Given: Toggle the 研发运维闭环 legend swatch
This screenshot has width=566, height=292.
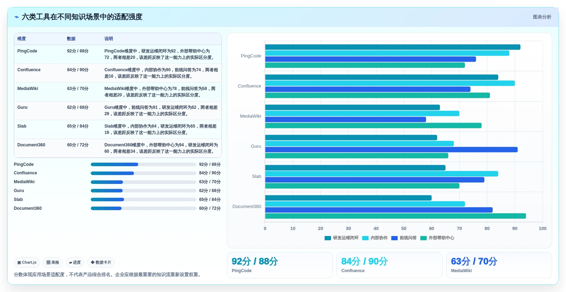Looking at the screenshot, I should [328, 238].
